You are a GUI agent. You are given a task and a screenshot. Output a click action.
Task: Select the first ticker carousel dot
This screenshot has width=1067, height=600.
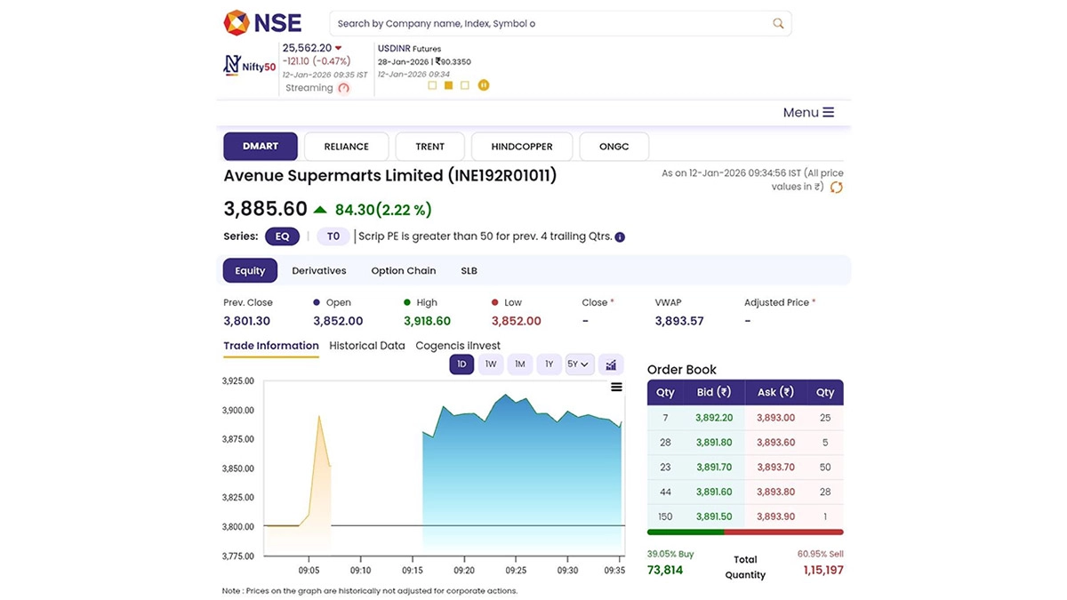pyautogui.click(x=432, y=85)
